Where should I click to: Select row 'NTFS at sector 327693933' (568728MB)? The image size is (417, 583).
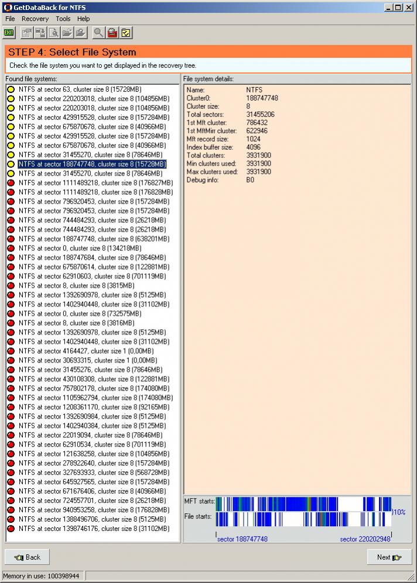(94, 472)
